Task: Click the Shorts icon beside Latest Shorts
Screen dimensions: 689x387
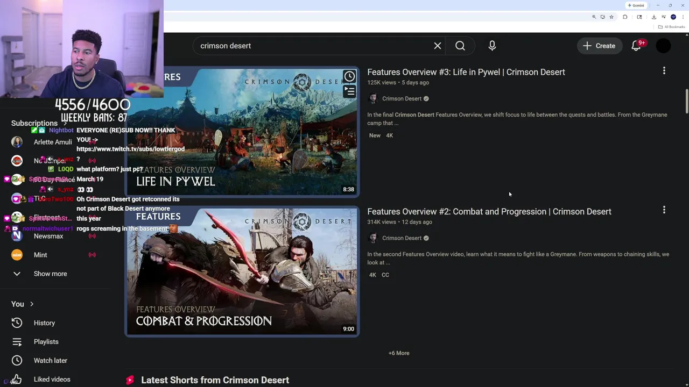Action: (130, 380)
